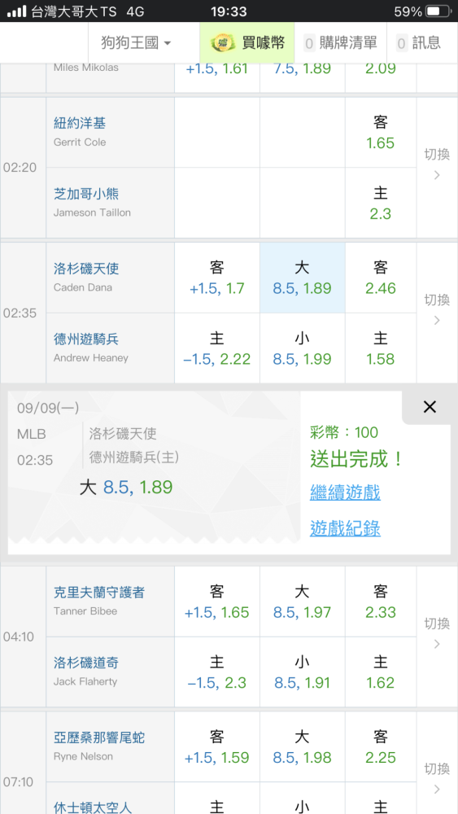Choose 大 8.5, 1.98 Diamondbacks over bet
458x814 pixels.
click(x=303, y=746)
